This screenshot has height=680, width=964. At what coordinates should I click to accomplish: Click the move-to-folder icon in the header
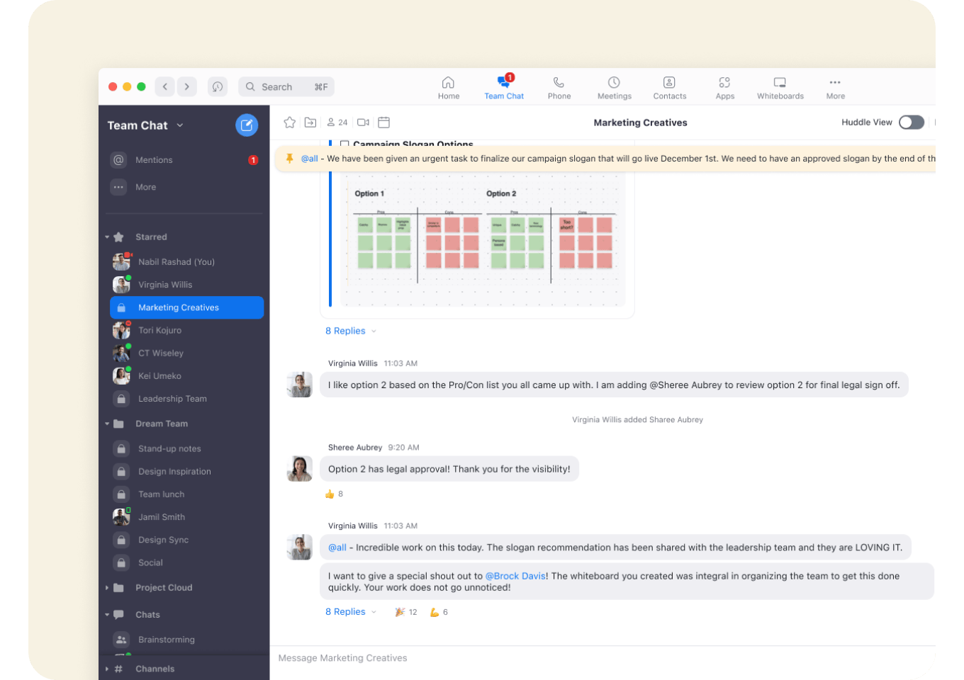coord(310,123)
